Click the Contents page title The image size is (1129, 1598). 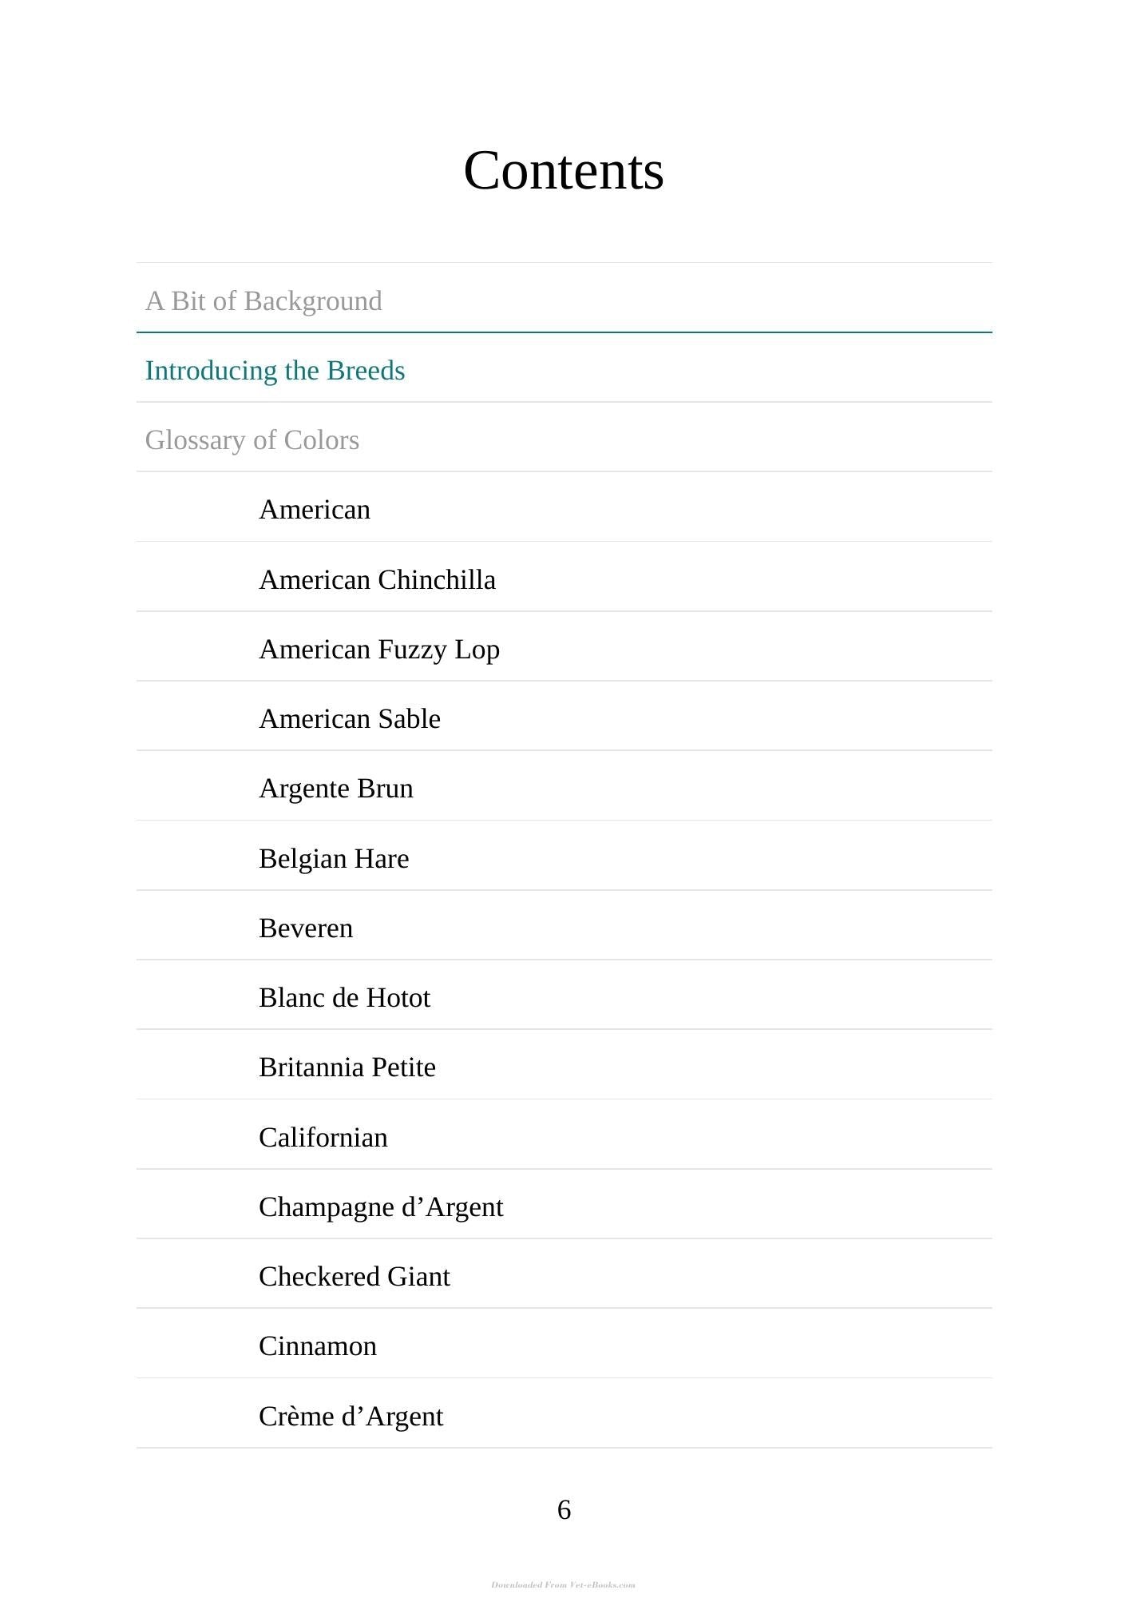click(x=564, y=170)
